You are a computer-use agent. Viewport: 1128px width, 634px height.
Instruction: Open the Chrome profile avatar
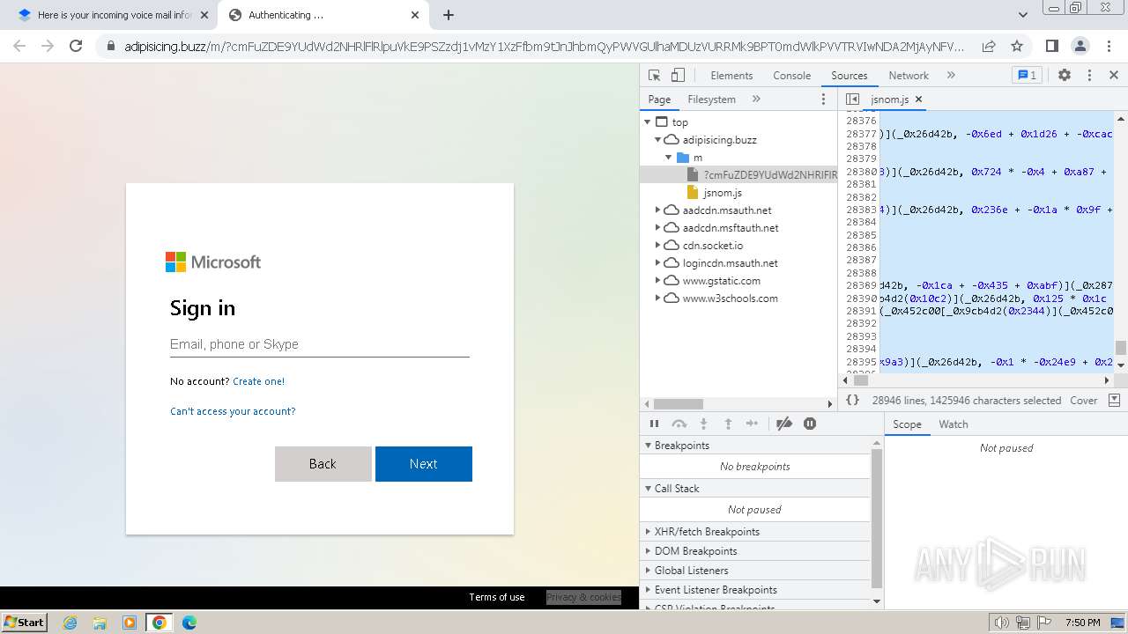point(1080,46)
